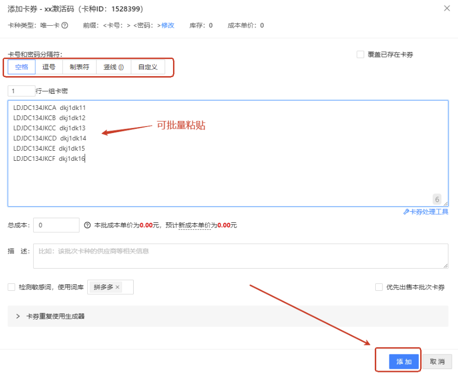Click the help icon beside 总成本 field

click(x=87, y=225)
